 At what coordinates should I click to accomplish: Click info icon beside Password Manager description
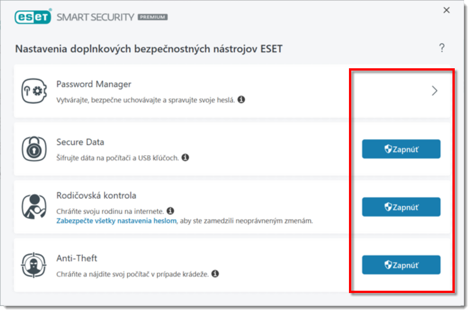[x=241, y=99]
